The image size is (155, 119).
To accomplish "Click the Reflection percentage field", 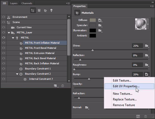I will 137,55.
